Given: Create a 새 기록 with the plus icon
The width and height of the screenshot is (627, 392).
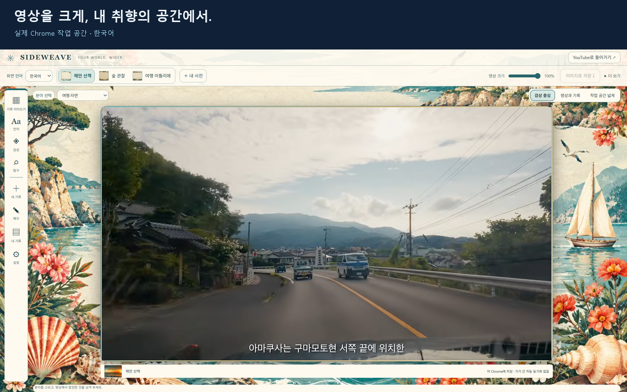Looking at the screenshot, I should click(x=16, y=188).
